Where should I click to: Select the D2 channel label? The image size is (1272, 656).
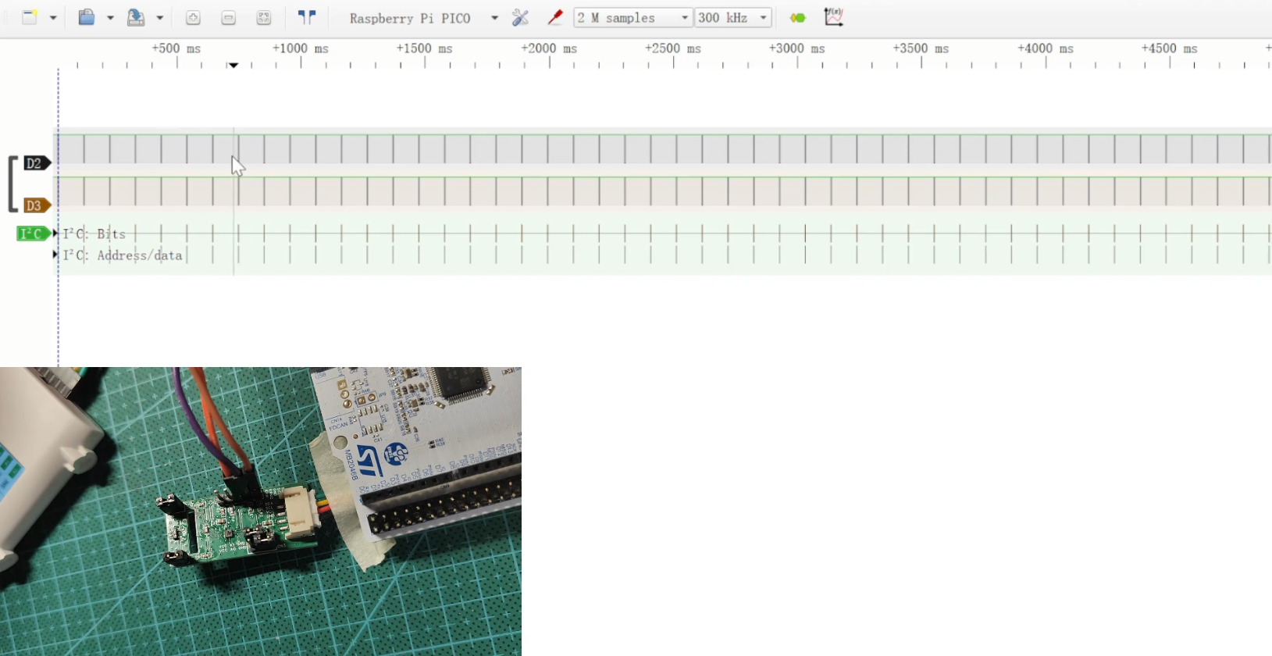click(x=36, y=163)
